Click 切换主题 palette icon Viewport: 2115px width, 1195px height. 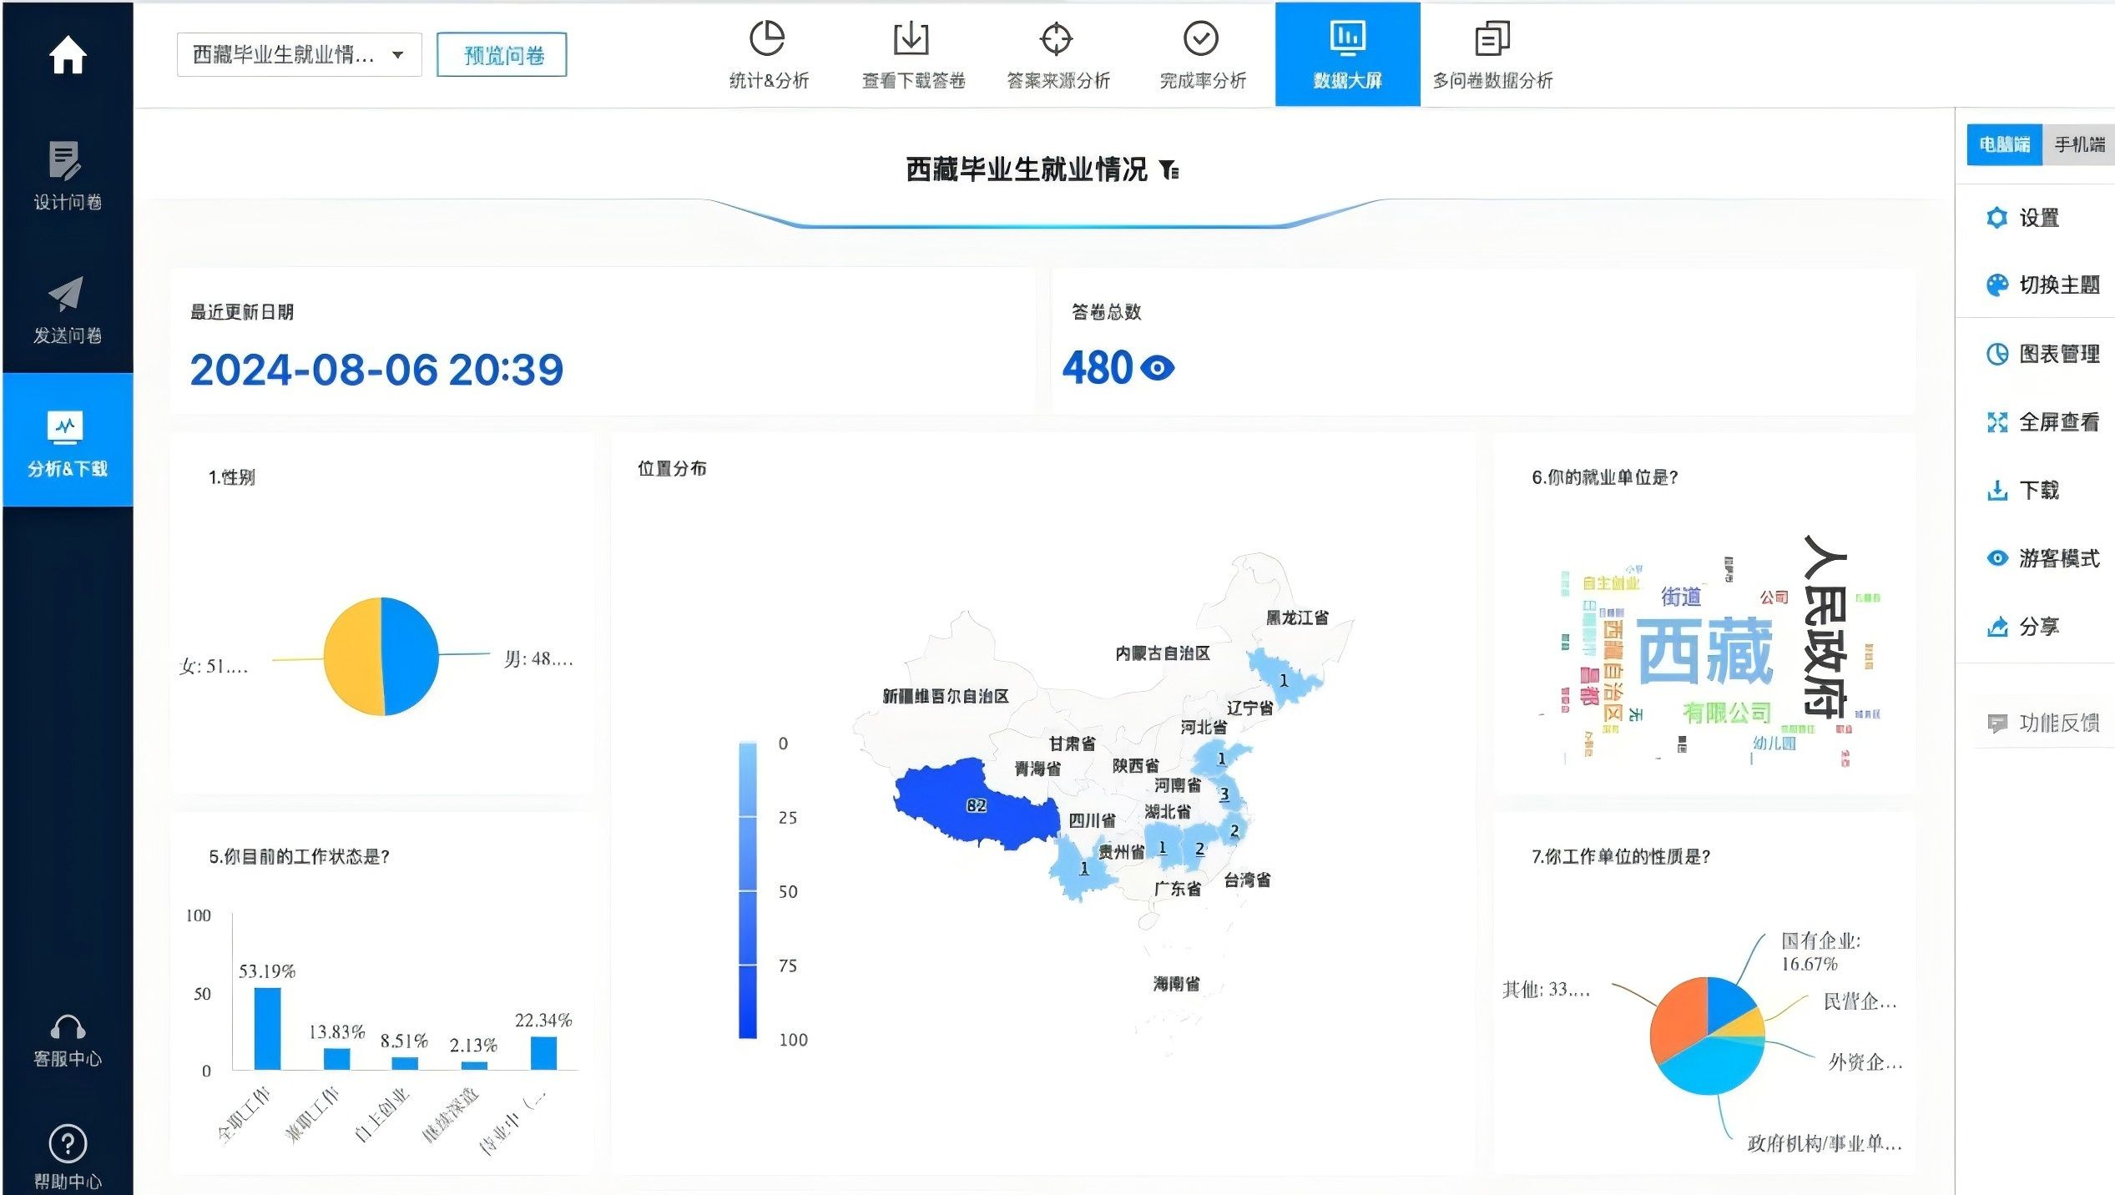tap(1996, 285)
